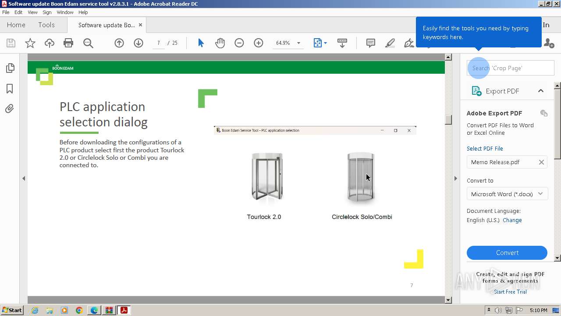The image size is (561, 316).
Task: Open Fit page options dropdown arrow
Action: point(325,43)
